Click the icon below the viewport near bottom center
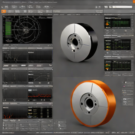This screenshot has width=135, height=135. (60, 125)
